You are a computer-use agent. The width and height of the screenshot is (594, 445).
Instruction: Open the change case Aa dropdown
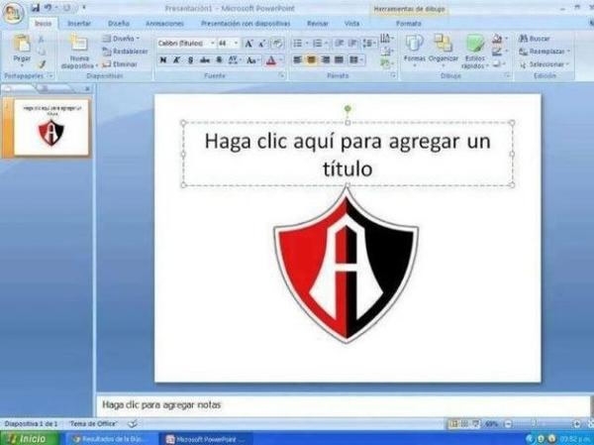click(x=251, y=59)
